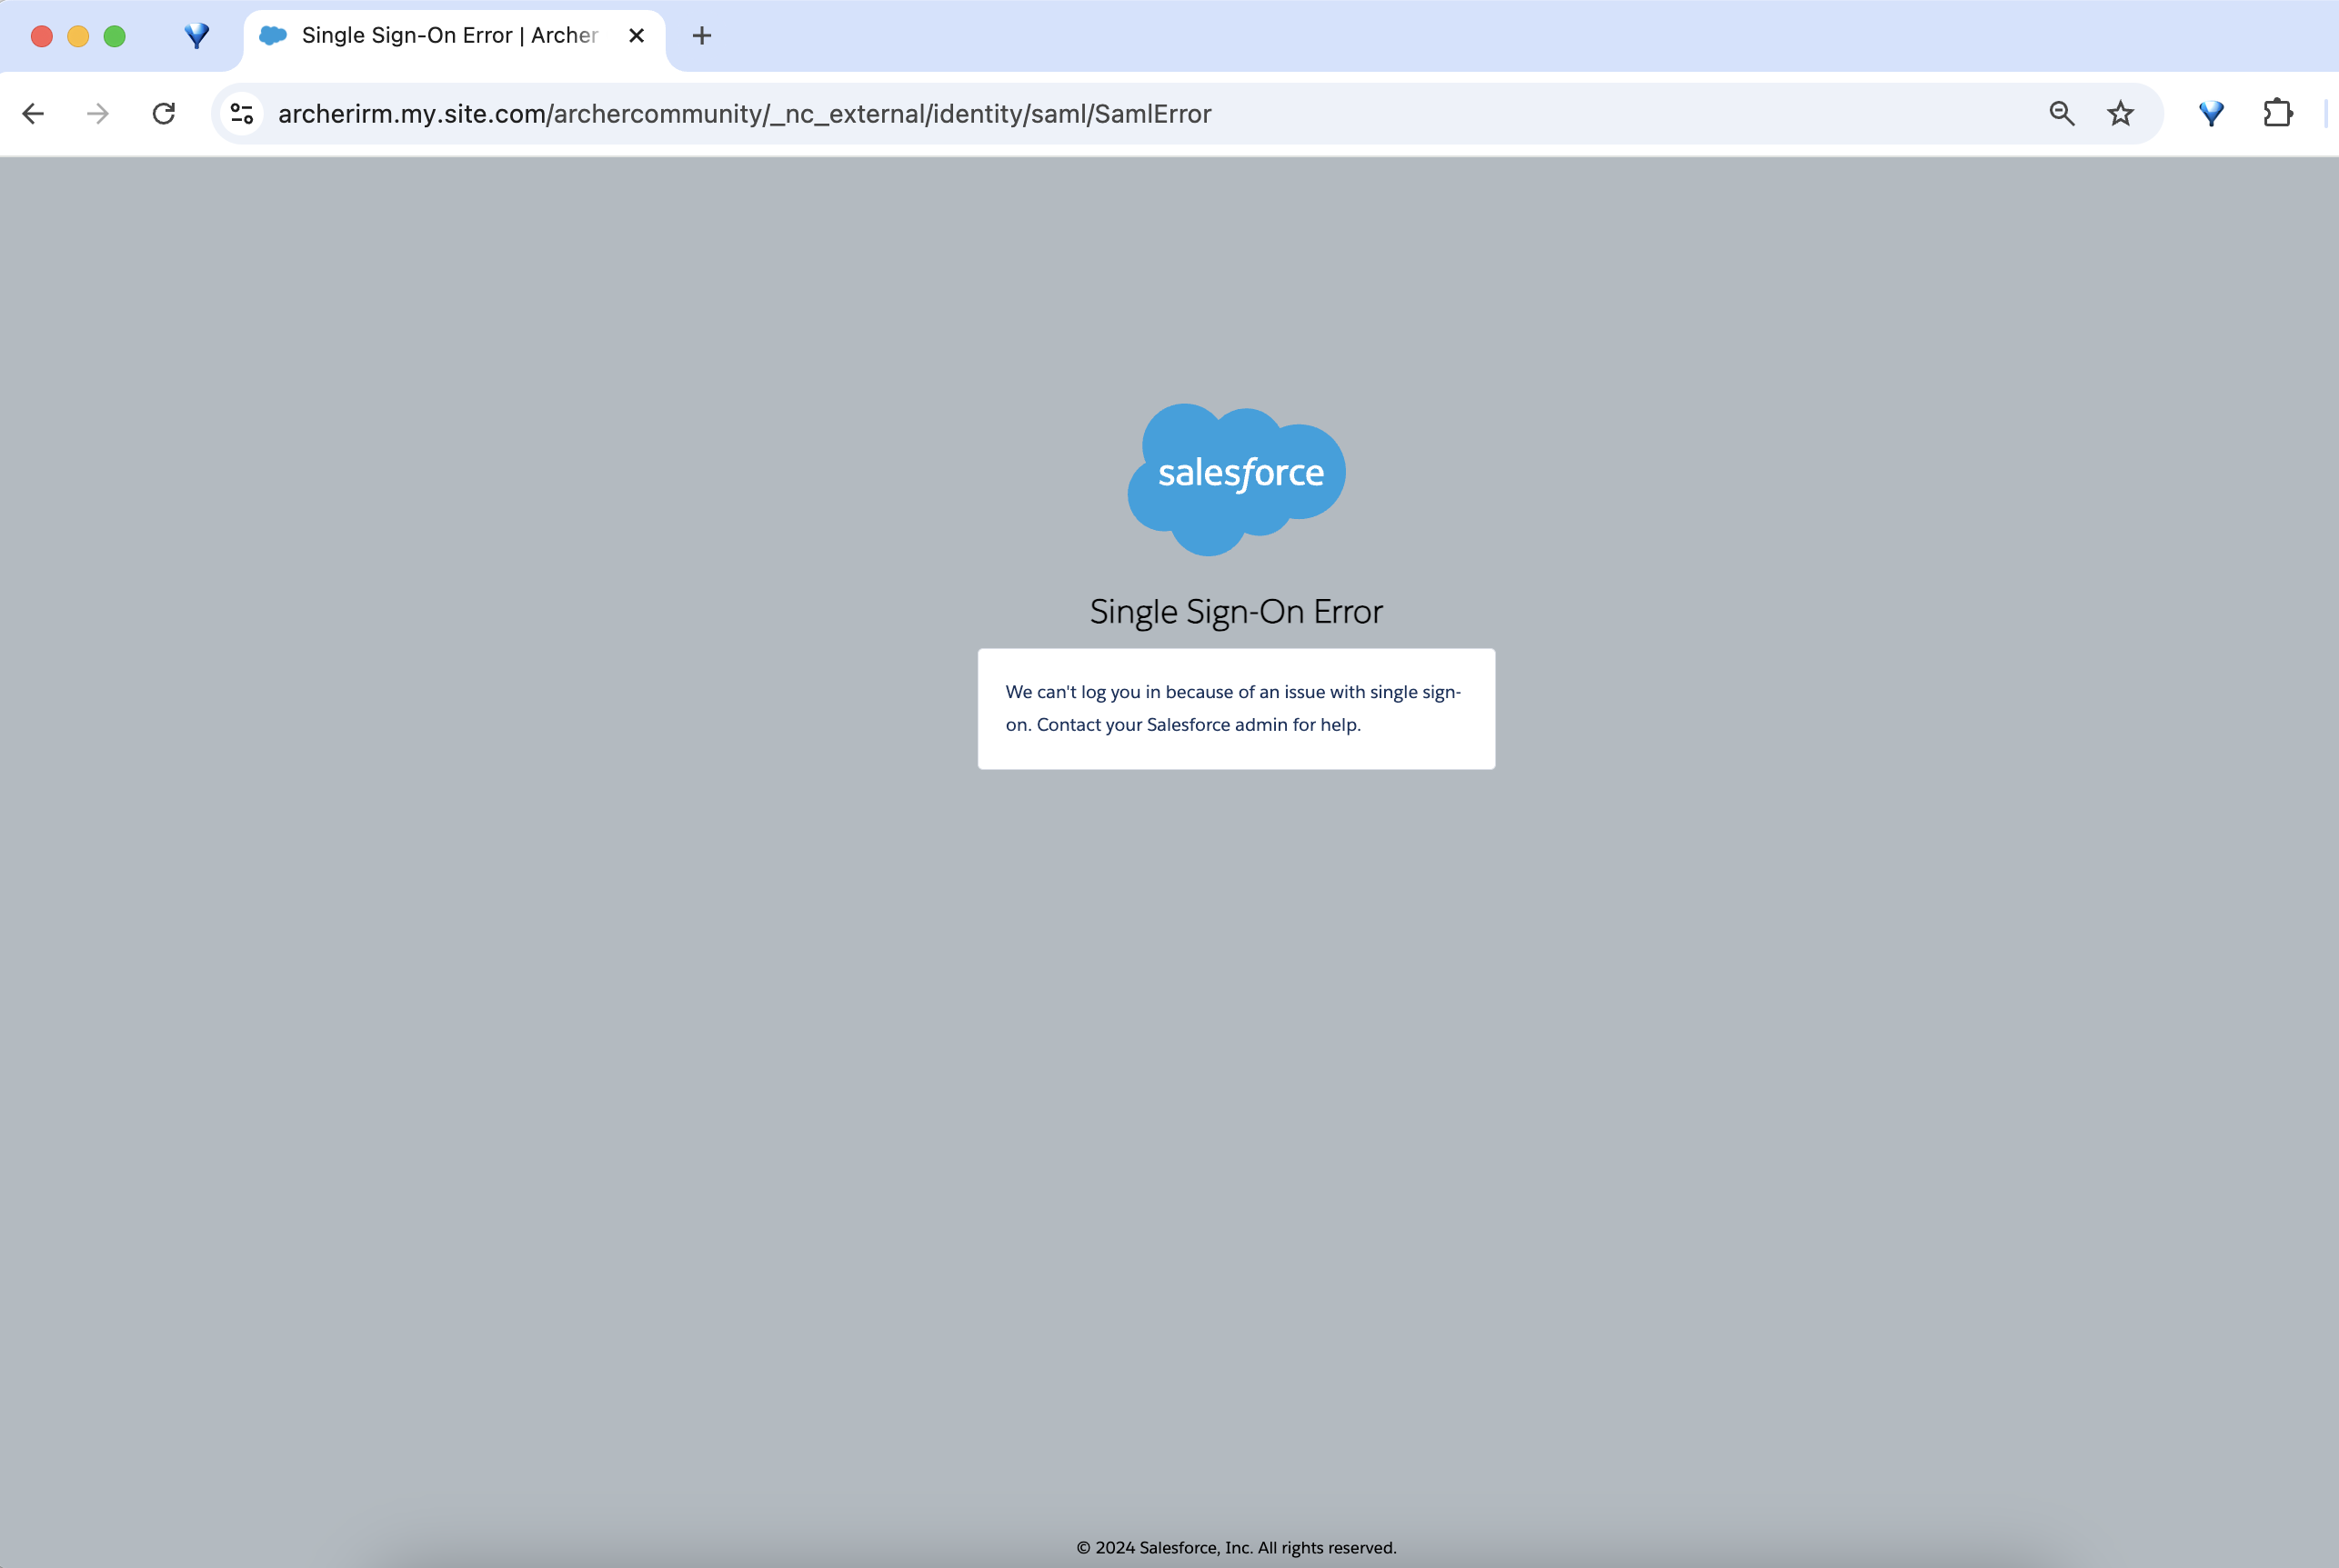Bookmark this page with the star icon
Screen dimensions: 2339x1568
click(2120, 114)
